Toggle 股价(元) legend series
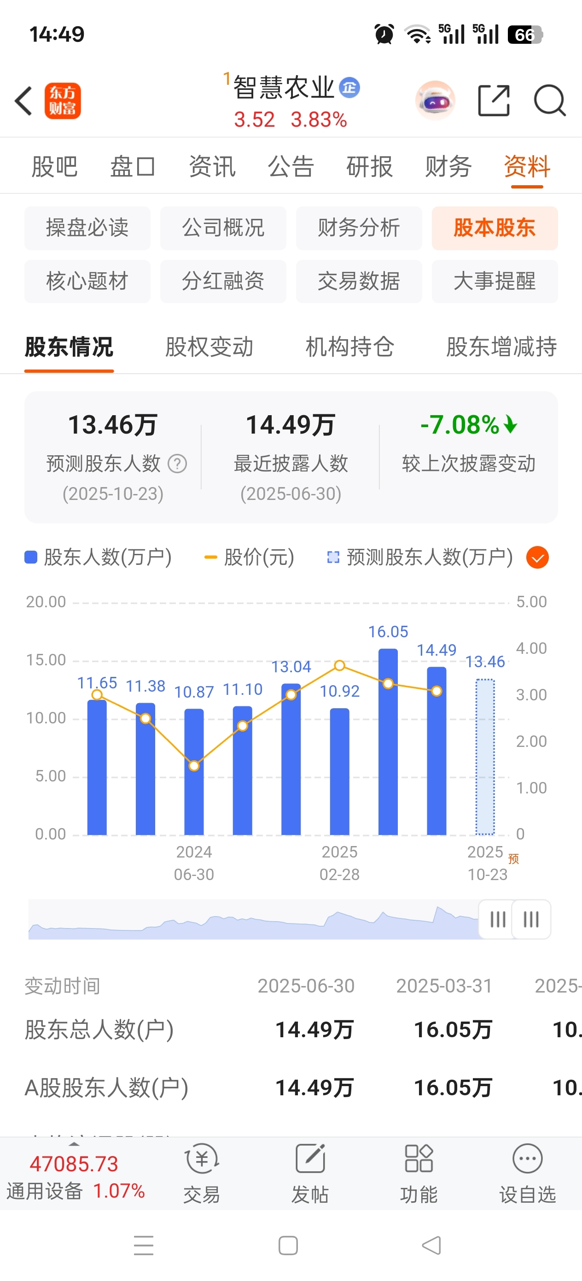This screenshot has width=582, height=1281. point(250,557)
